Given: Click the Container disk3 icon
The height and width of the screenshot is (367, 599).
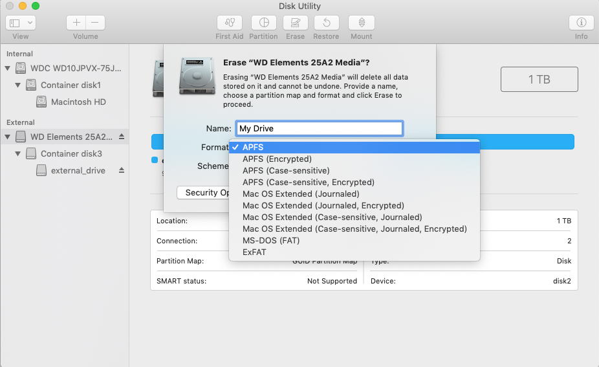Looking at the screenshot, I should 31,153.
